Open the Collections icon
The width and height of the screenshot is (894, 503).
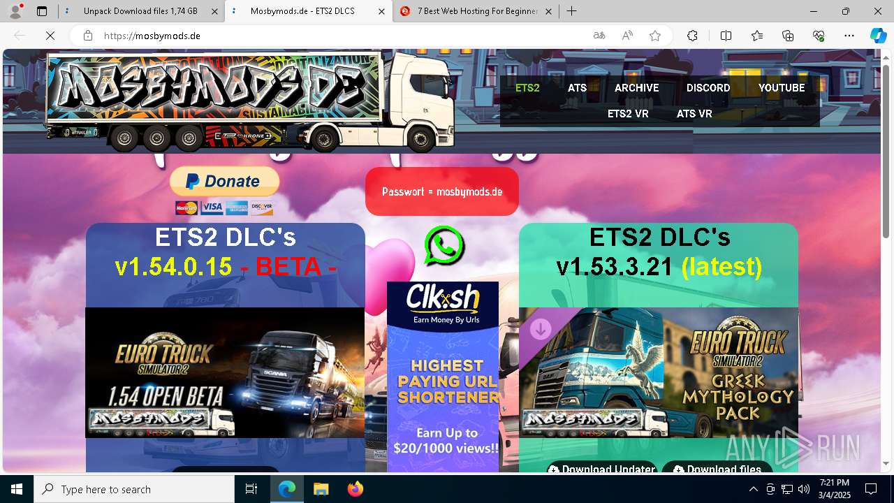[x=788, y=36]
